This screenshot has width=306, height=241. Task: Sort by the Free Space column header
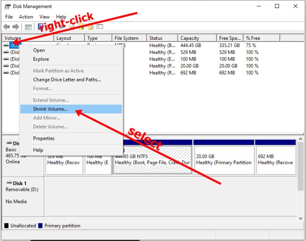[230, 38]
